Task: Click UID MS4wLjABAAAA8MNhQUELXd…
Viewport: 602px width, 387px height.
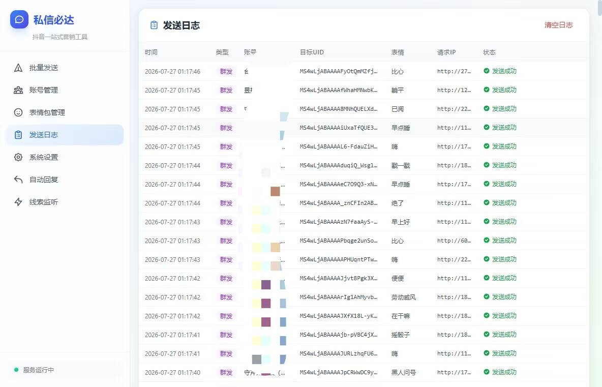Action: 339,109
